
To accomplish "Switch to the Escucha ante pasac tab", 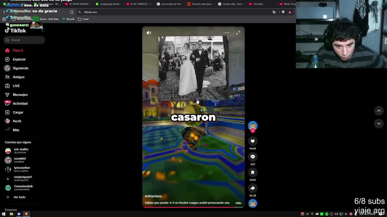I will tap(200, 4).
